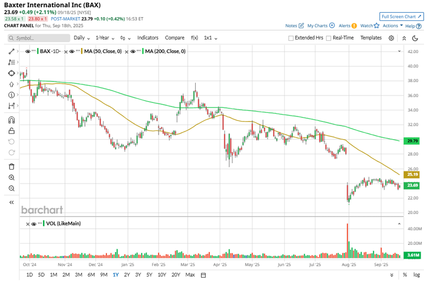Collapse the drawing tools sidebar
Viewport: 428px width, 281px height.
(11, 202)
